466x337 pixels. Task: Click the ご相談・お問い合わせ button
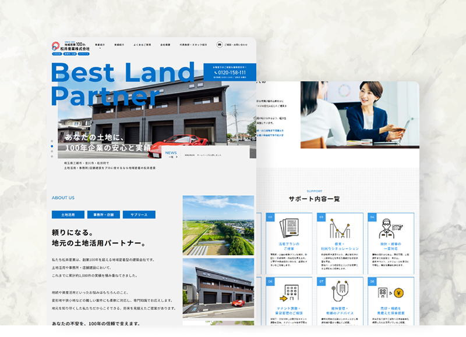[x=232, y=44]
